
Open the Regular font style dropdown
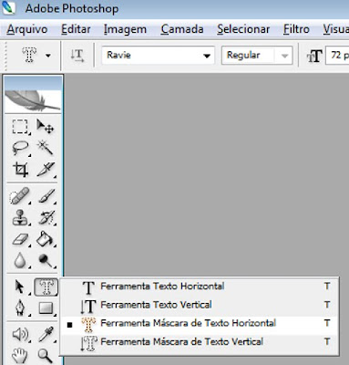257,56
